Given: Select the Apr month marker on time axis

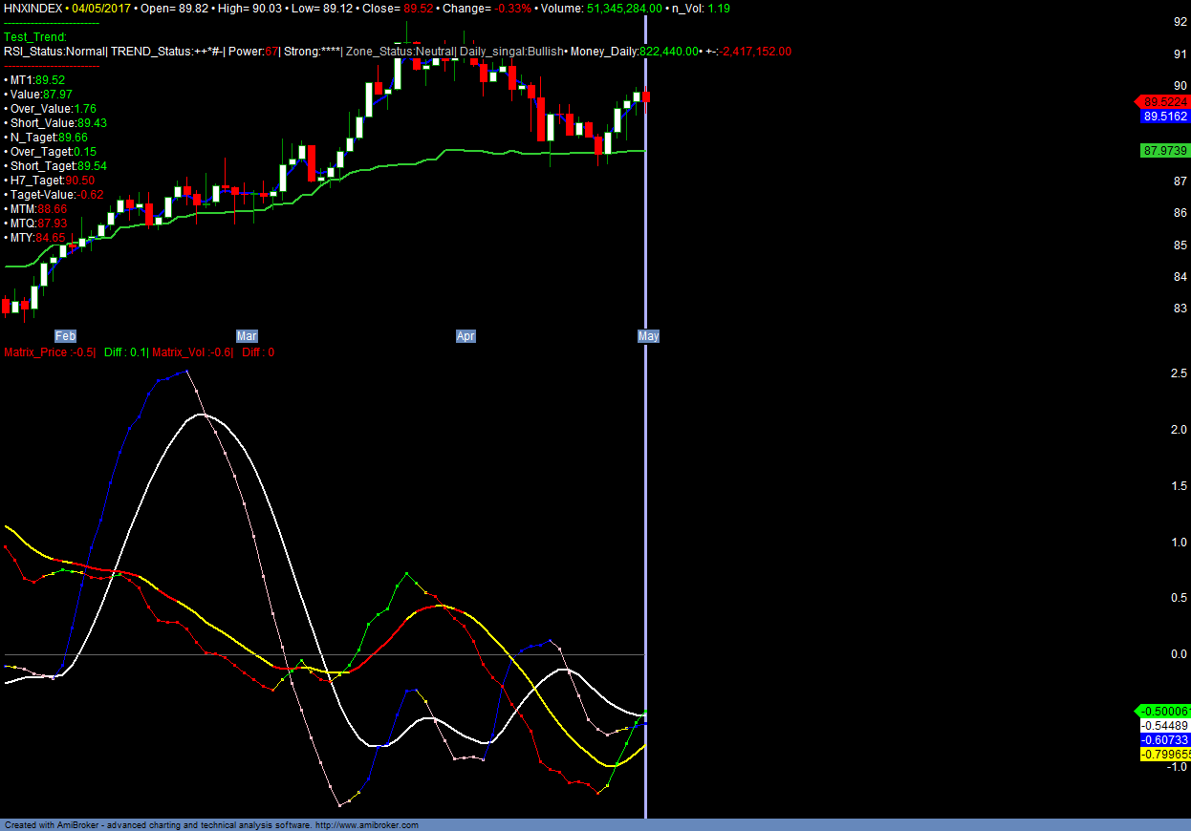Looking at the screenshot, I should tap(466, 336).
